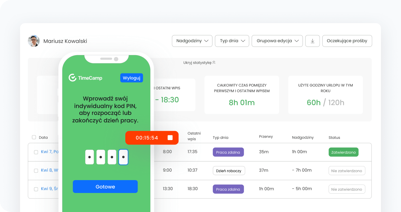
Task: Click the 13:30 first entry time
Action: (168, 189)
